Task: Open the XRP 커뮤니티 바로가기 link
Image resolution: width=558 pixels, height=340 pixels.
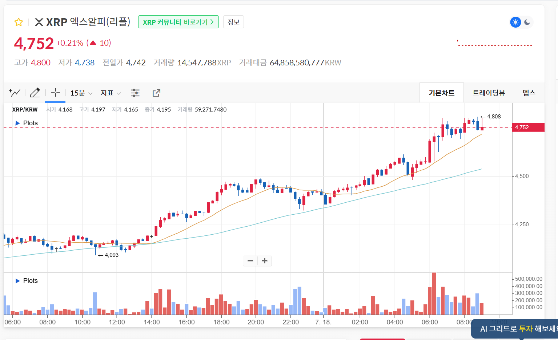Action: [x=178, y=22]
